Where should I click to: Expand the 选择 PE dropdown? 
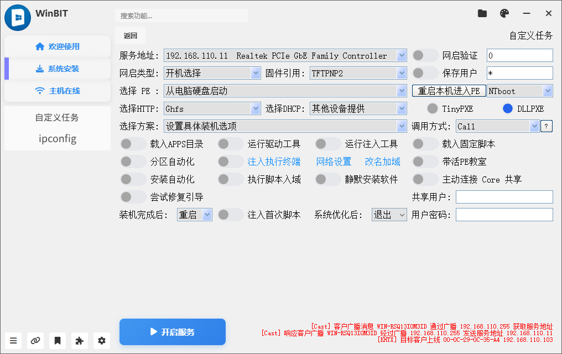click(285, 91)
